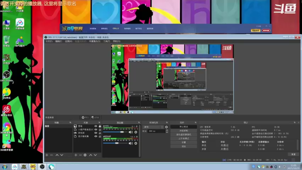Click audio mixer vertical scrollbar
Image resolution: width=302 pixels, height=170 pixels.
(139, 141)
